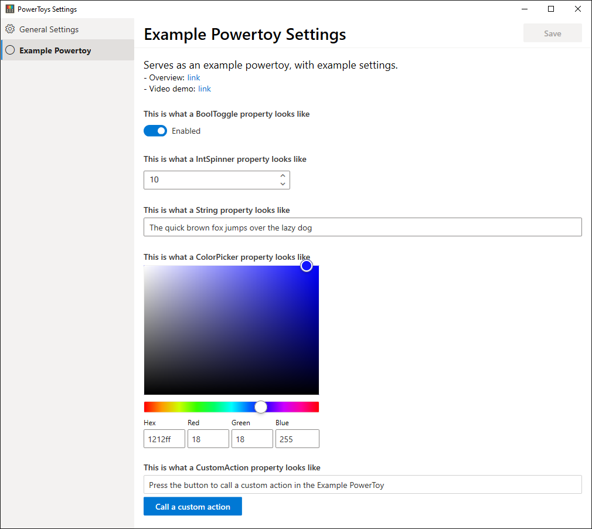The height and width of the screenshot is (529, 592).
Task: Click the Green value input field
Action: click(x=252, y=438)
